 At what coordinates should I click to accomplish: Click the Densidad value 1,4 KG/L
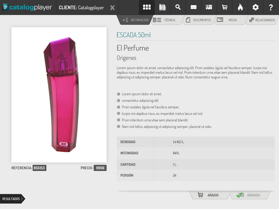[178, 142]
